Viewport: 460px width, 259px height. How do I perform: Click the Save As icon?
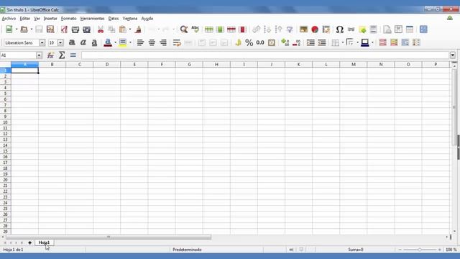point(50,29)
